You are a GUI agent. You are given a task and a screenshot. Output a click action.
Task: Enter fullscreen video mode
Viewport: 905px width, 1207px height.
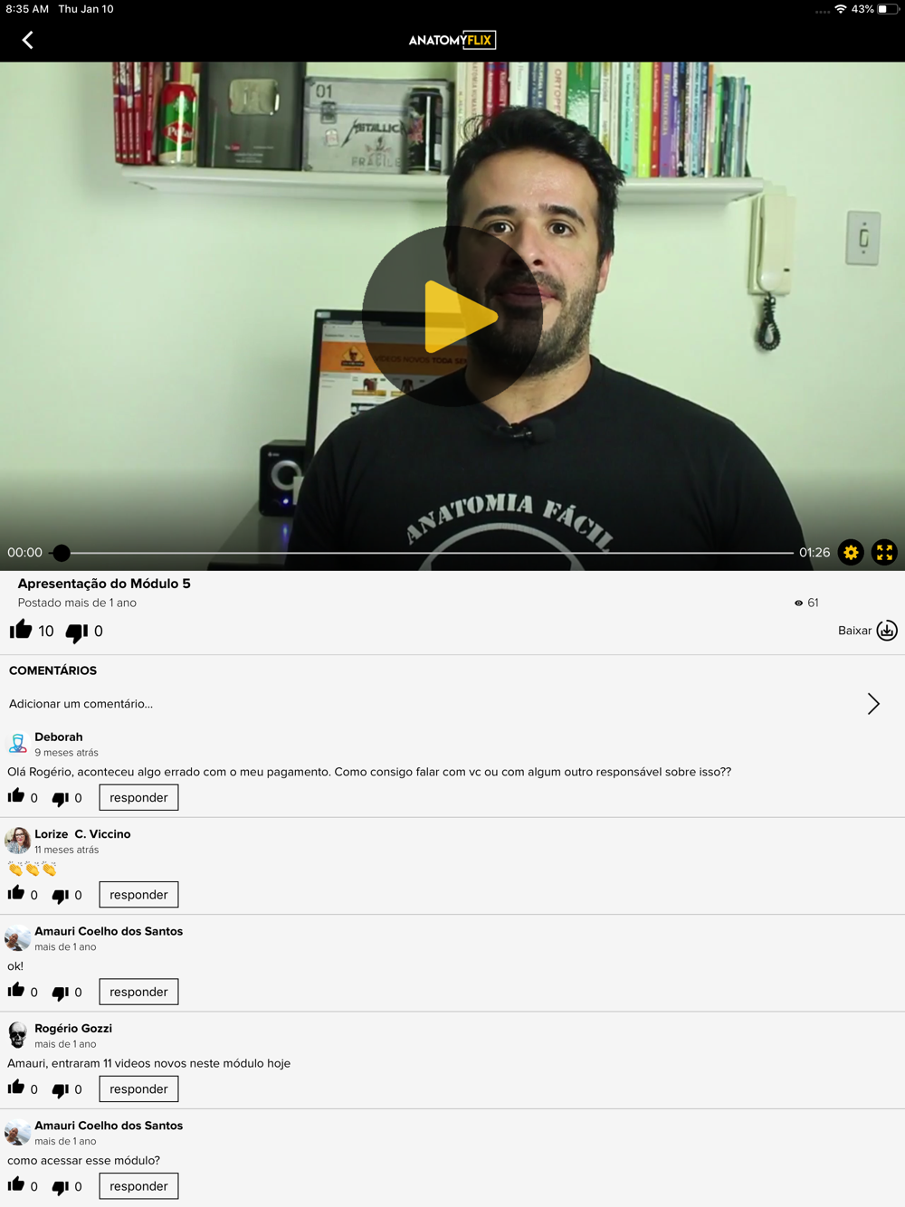884,552
